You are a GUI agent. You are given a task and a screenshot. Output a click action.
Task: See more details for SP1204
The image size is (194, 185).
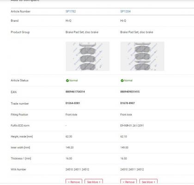(x=148, y=182)
